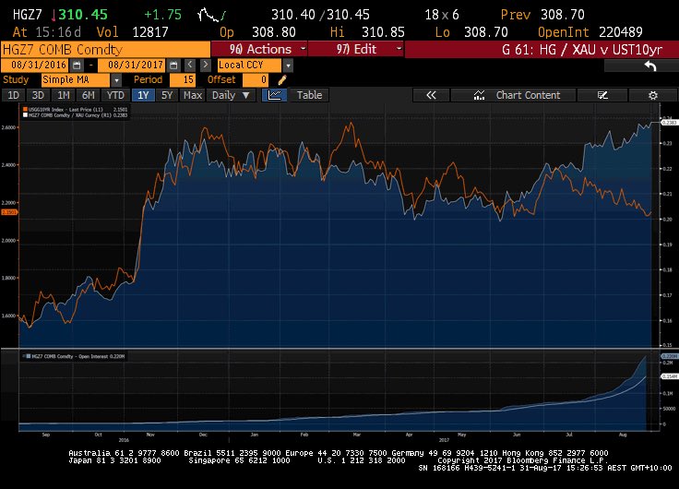
Task: Click the USGG10YR Index legend entry
Action: [x=77, y=110]
